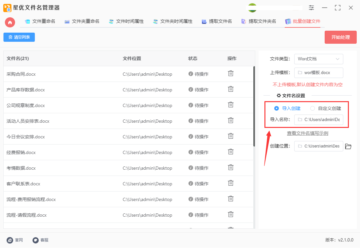
Task: Select file name 今日会议安排.docx
Action: 26,137
